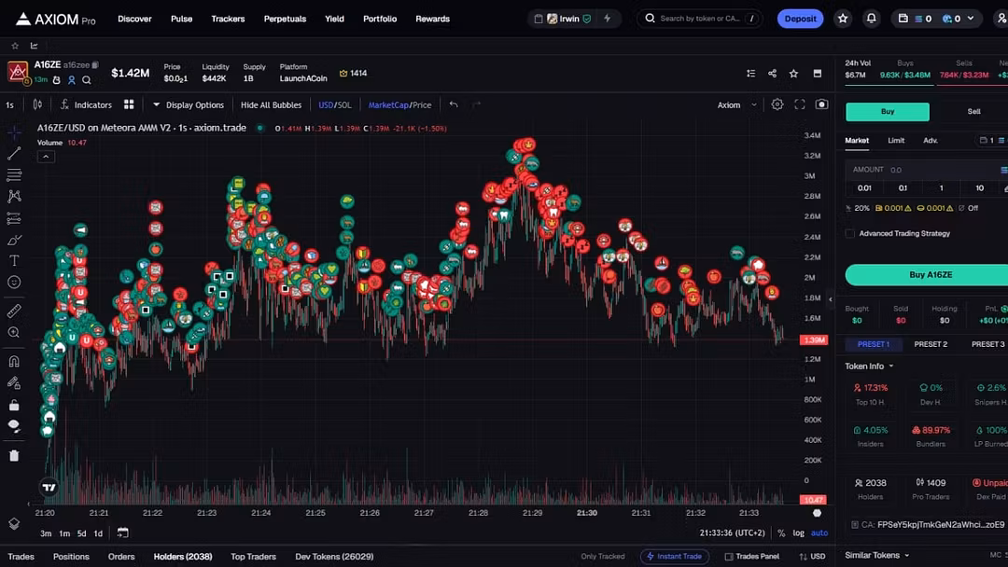1008x567 pixels.
Task: Open the notifications bell
Action: (871, 19)
